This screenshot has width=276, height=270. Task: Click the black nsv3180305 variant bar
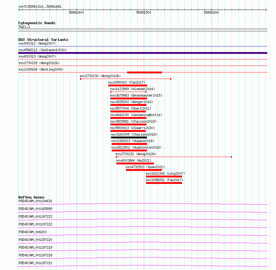pos(129,137)
